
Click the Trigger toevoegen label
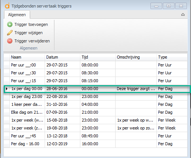(x=31, y=24)
